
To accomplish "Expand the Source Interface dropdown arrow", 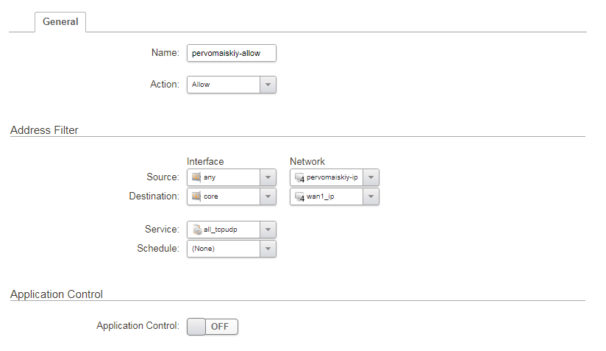I will [268, 177].
